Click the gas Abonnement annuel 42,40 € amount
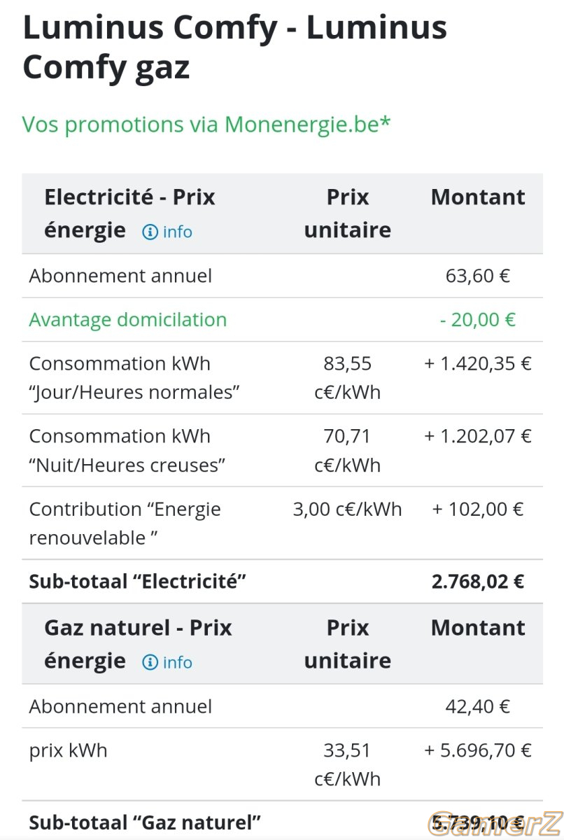The image size is (564, 840). pyautogui.click(x=478, y=706)
